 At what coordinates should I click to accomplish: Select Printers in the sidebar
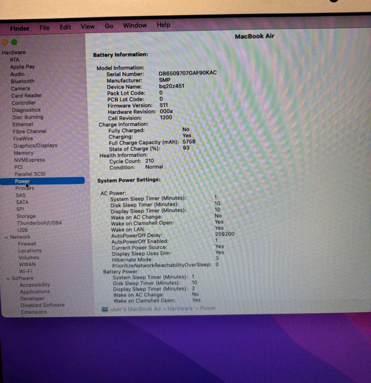[25, 188]
